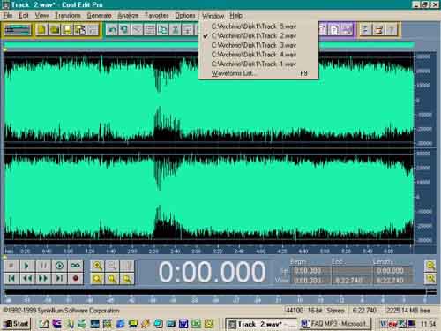
Task: Switch to FAQ MP3 - Microsoft taskbar window
Action: click(x=335, y=324)
